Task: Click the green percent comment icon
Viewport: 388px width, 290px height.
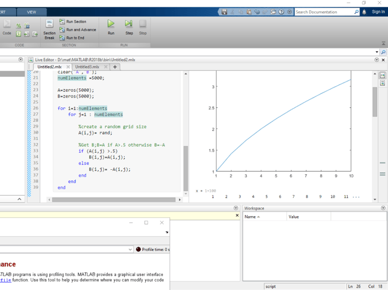Action: coord(19,26)
